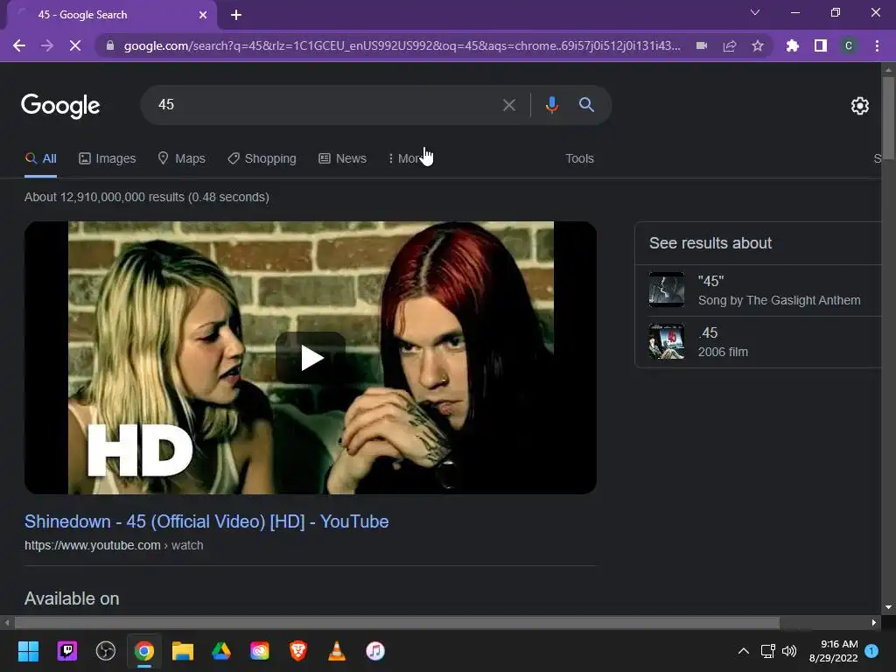Open a new browser tab
Viewport: 896px width, 672px height.
point(236,15)
